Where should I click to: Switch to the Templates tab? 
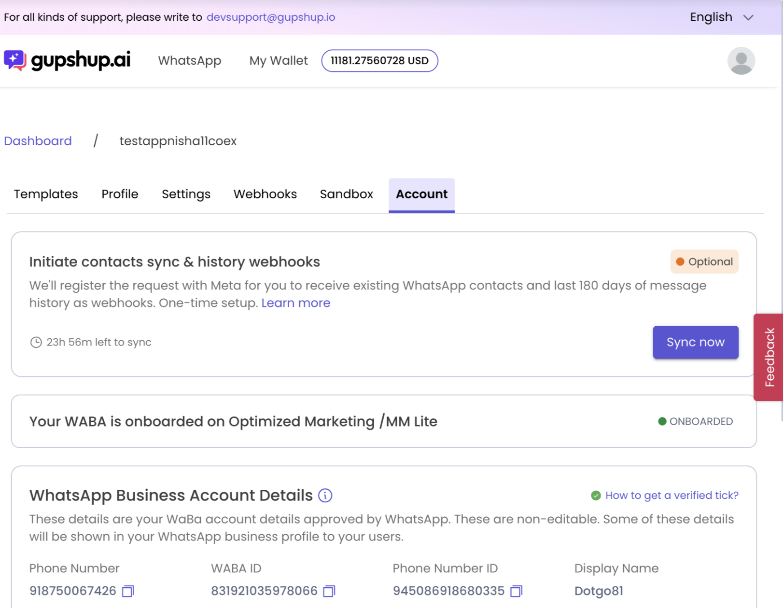[x=46, y=194]
